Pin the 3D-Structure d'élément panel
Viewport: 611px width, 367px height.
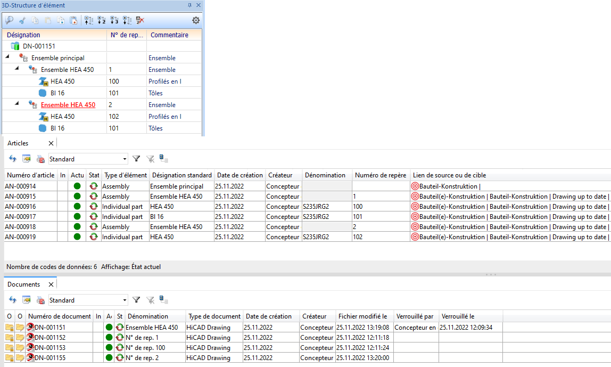(189, 5)
